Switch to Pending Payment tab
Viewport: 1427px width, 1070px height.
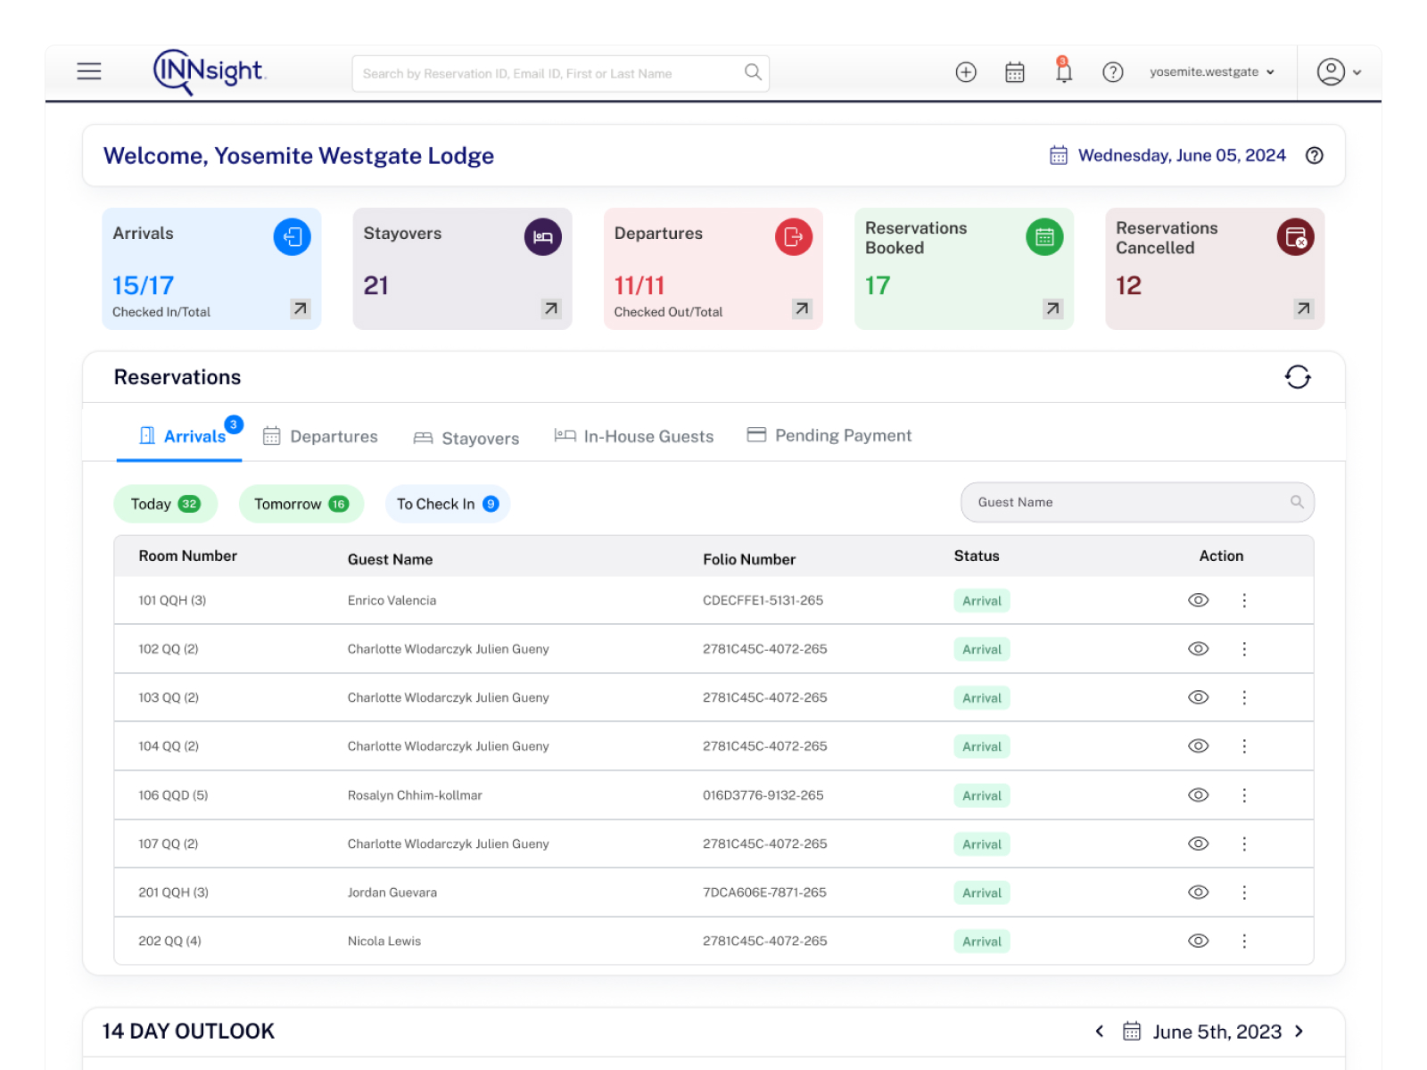[829, 435]
